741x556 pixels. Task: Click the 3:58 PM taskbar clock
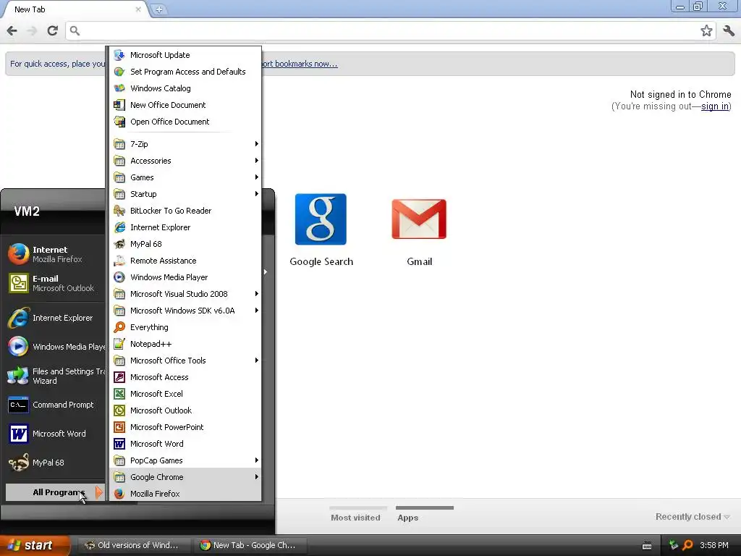(714, 545)
